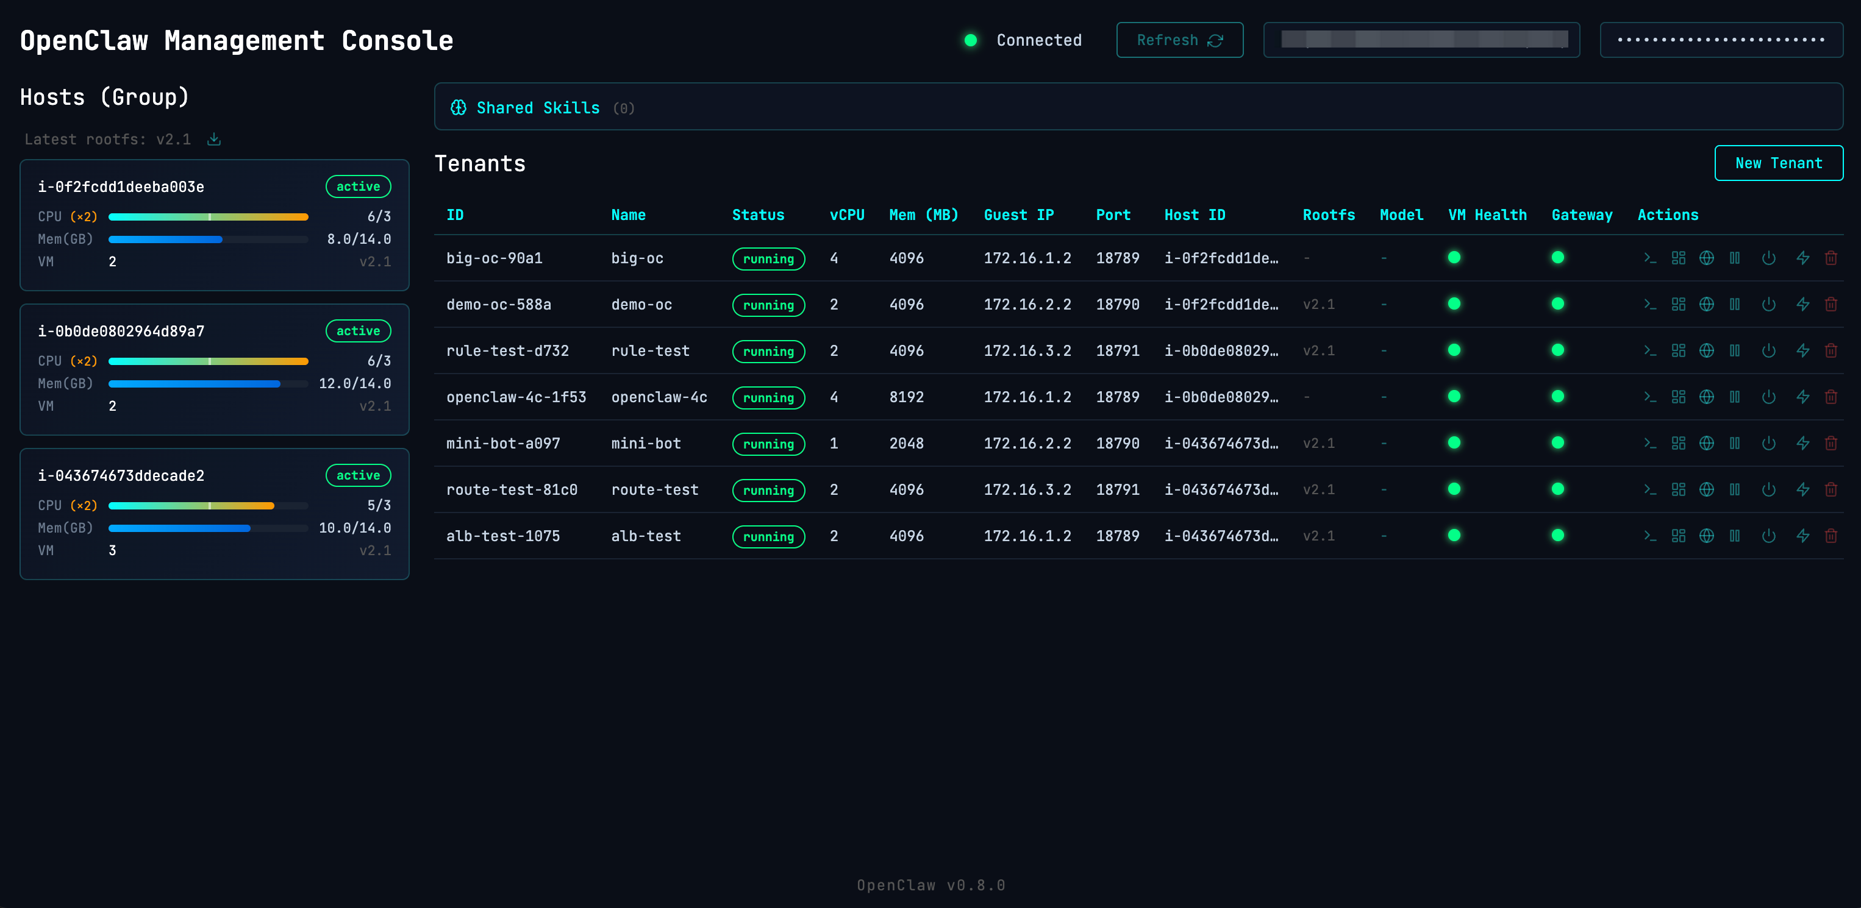Click the running status pill for big-oc
The height and width of the screenshot is (908, 1861).
coord(768,258)
